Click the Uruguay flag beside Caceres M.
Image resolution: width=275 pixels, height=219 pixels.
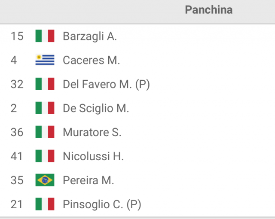click(45, 60)
